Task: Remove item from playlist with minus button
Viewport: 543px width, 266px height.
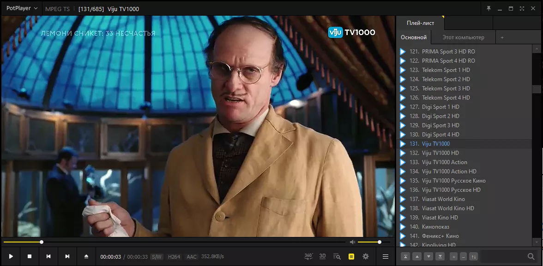Action: point(464,256)
